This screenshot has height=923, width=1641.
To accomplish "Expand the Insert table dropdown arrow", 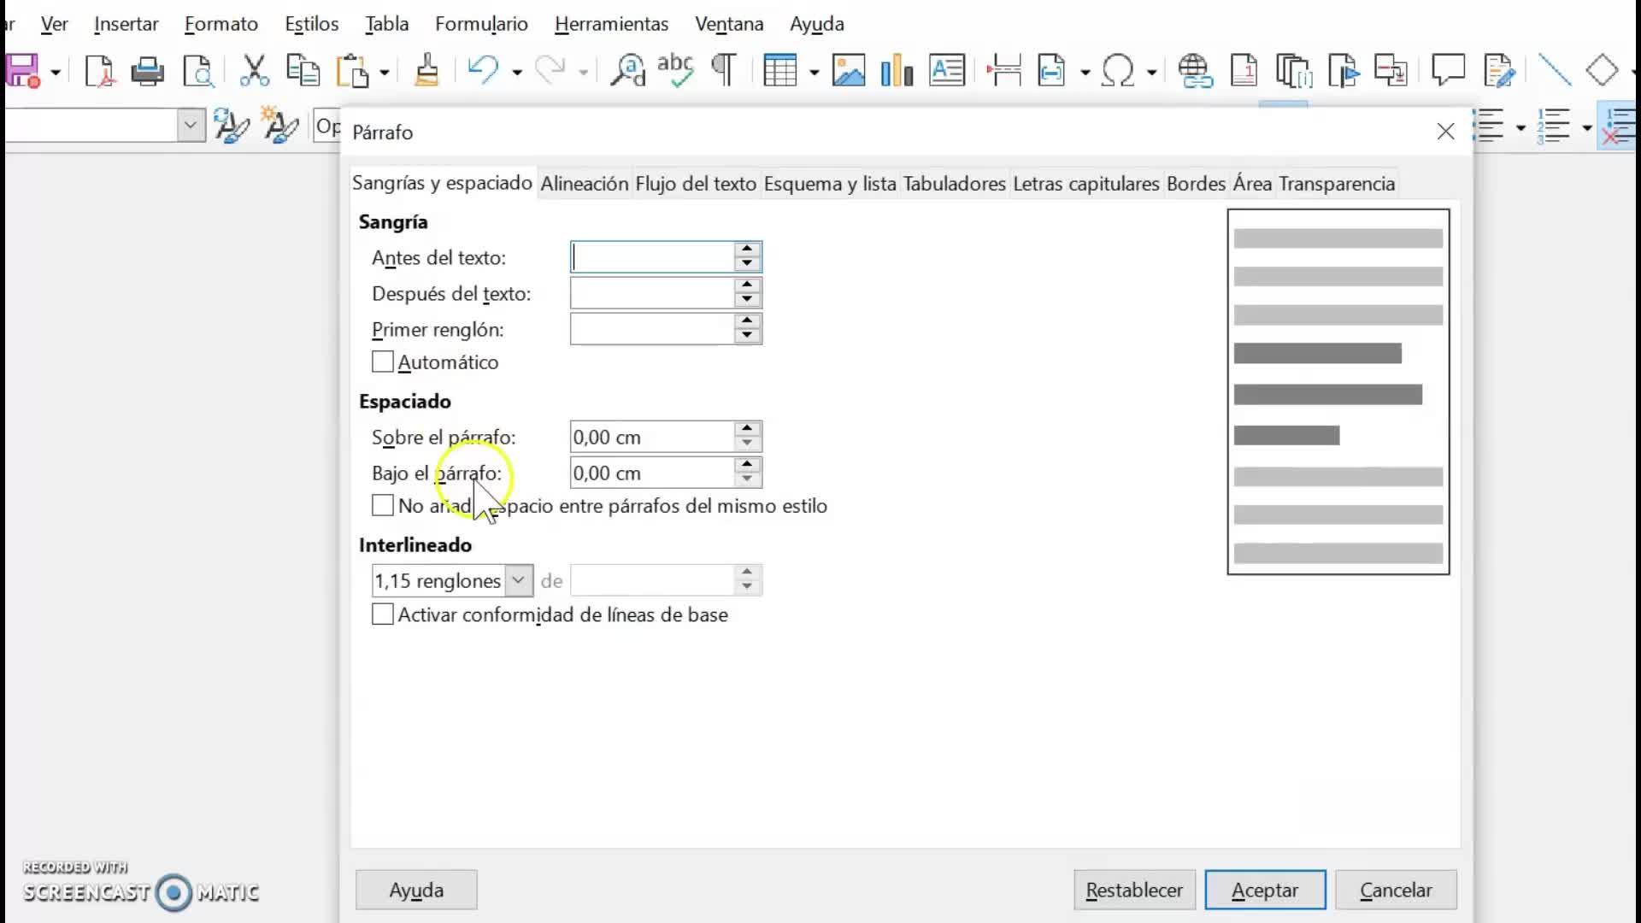I will (x=814, y=73).
